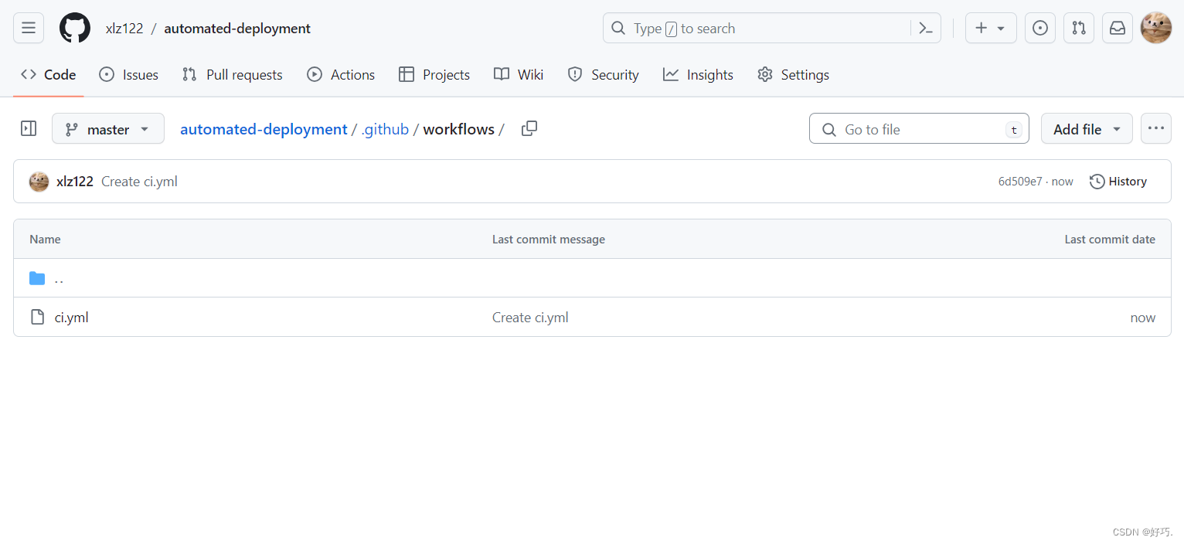
Task: Open the Wiki tab
Action: pyautogui.click(x=519, y=74)
